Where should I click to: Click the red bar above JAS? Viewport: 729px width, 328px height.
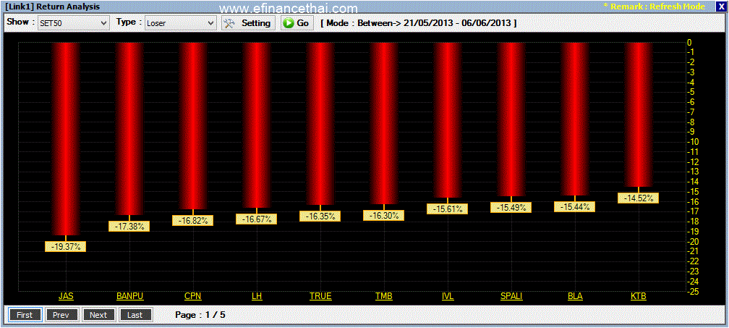click(x=66, y=138)
